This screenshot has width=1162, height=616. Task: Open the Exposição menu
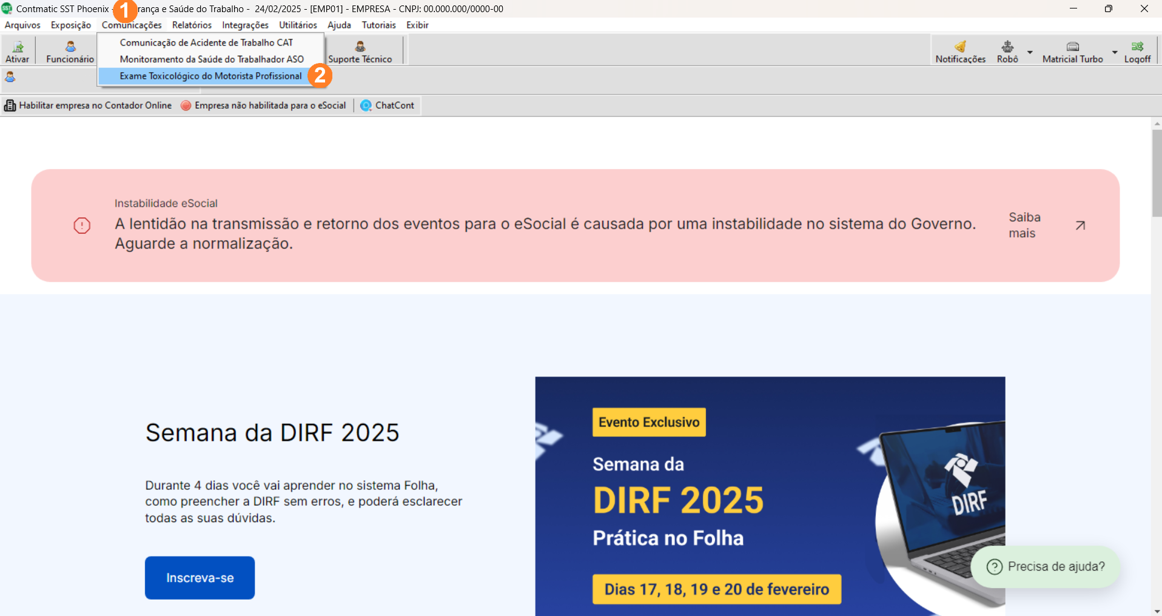point(71,25)
